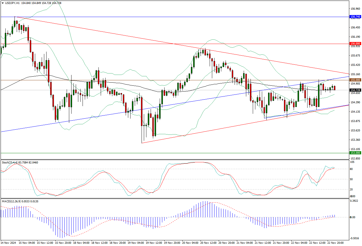
Task: Click the Stochastic 80 level axis label
Action: (x=352, y=169)
